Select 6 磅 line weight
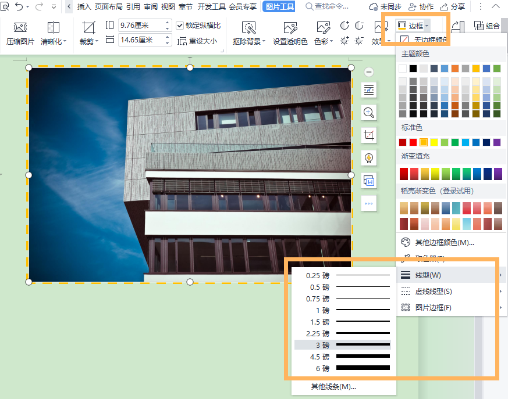508x399 pixels. [343, 368]
